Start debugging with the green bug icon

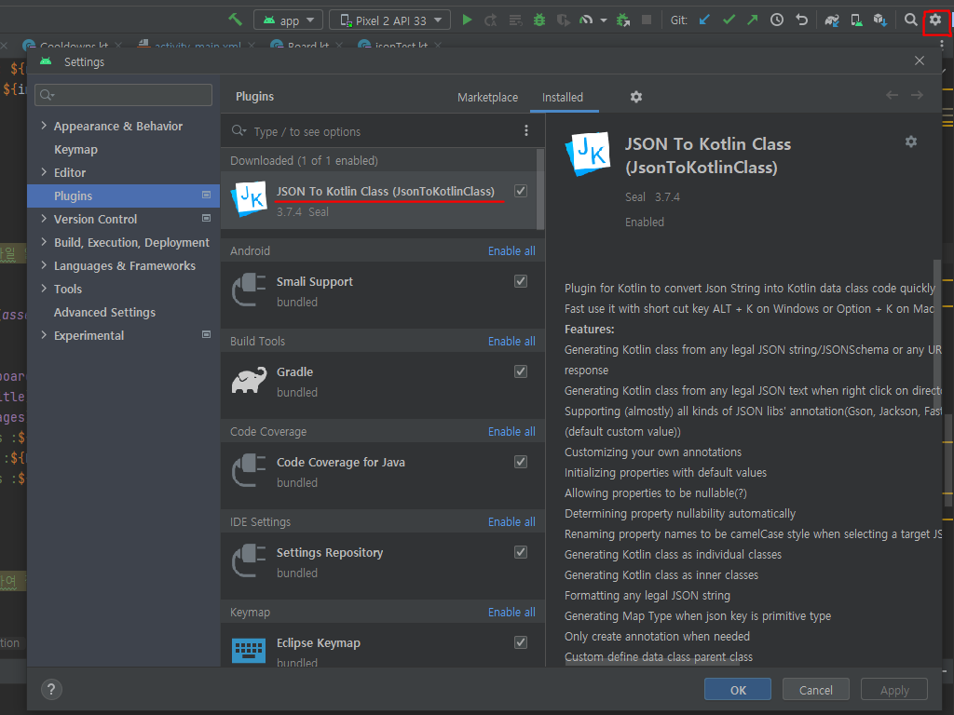click(539, 20)
